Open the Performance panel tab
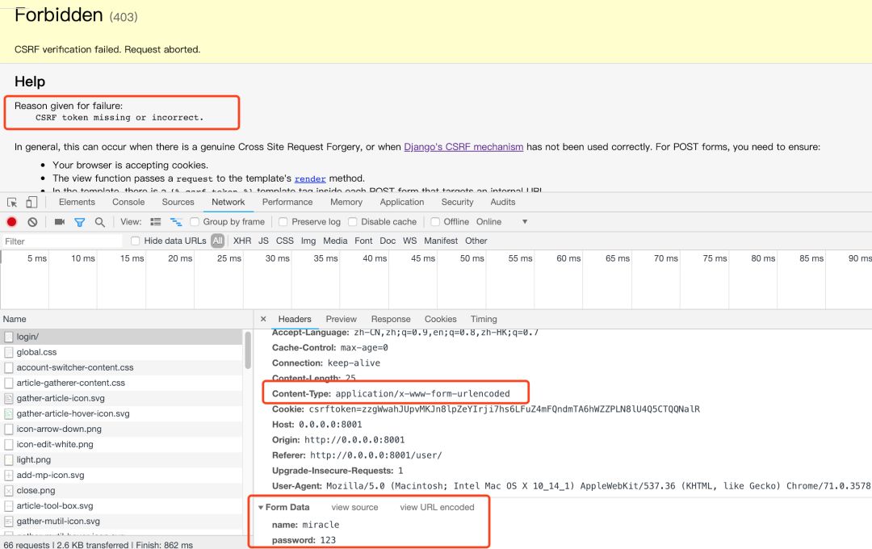 point(287,203)
